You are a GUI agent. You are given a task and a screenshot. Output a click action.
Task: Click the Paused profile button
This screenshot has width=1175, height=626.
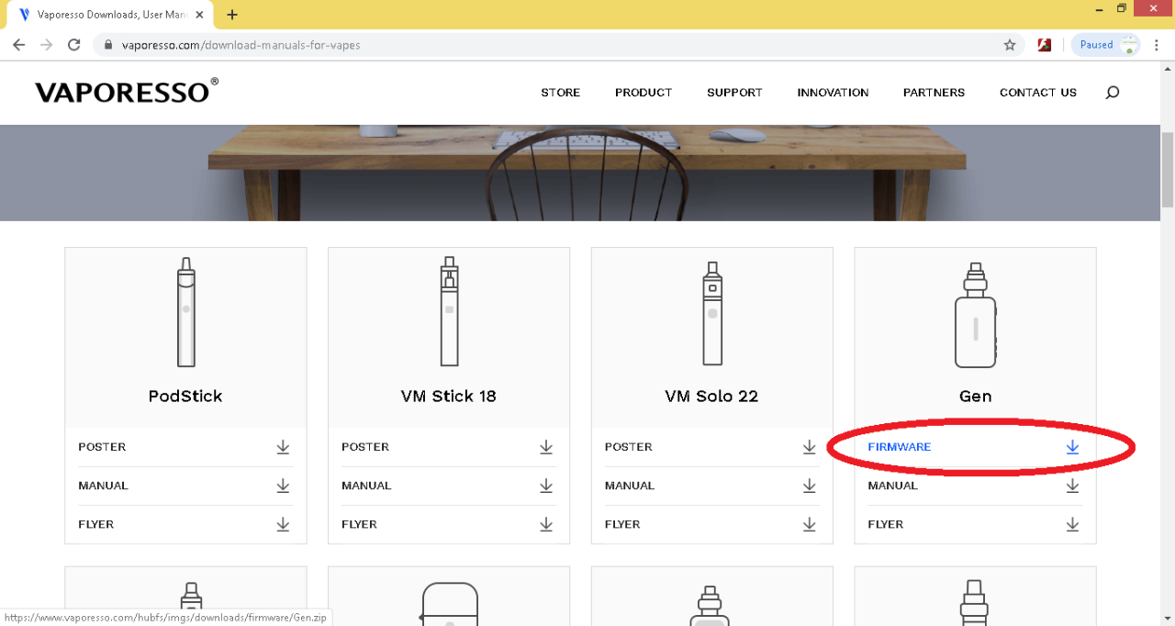click(x=1105, y=44)
